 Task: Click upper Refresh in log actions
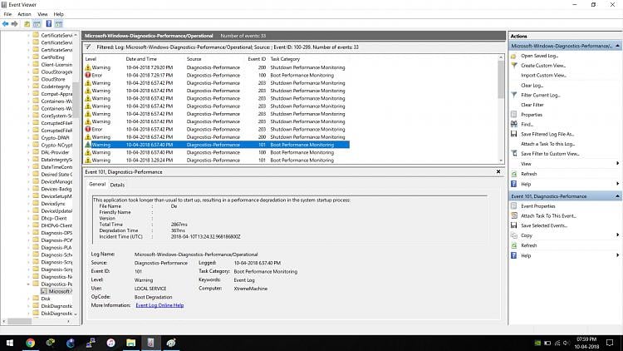click(529, 174)
